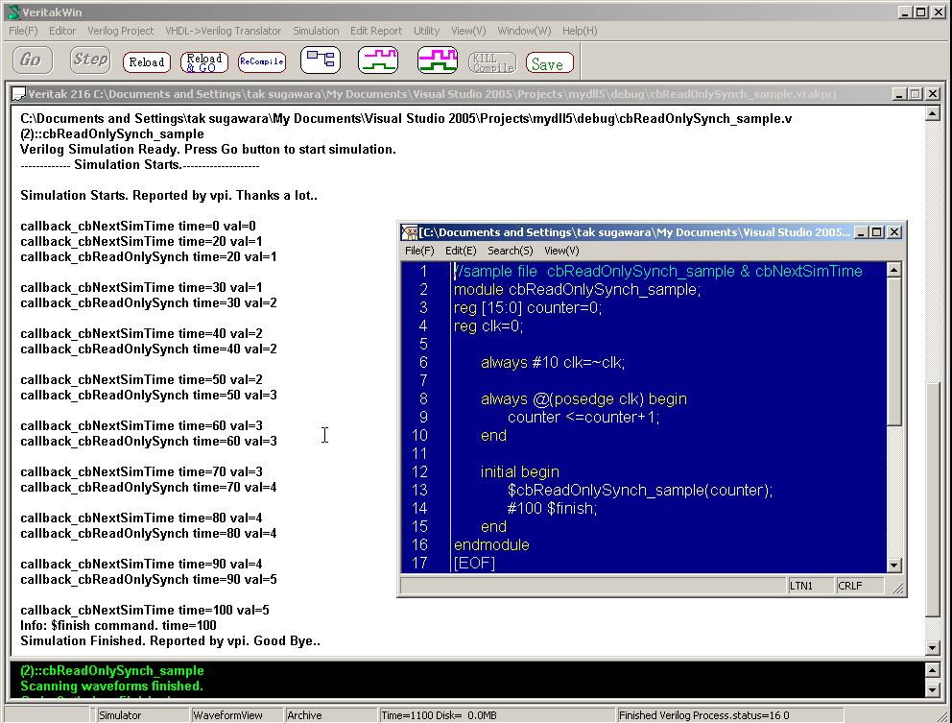Click the Step simulation button
The width and height of the screenshot is (952, 723).
[90, 60]
